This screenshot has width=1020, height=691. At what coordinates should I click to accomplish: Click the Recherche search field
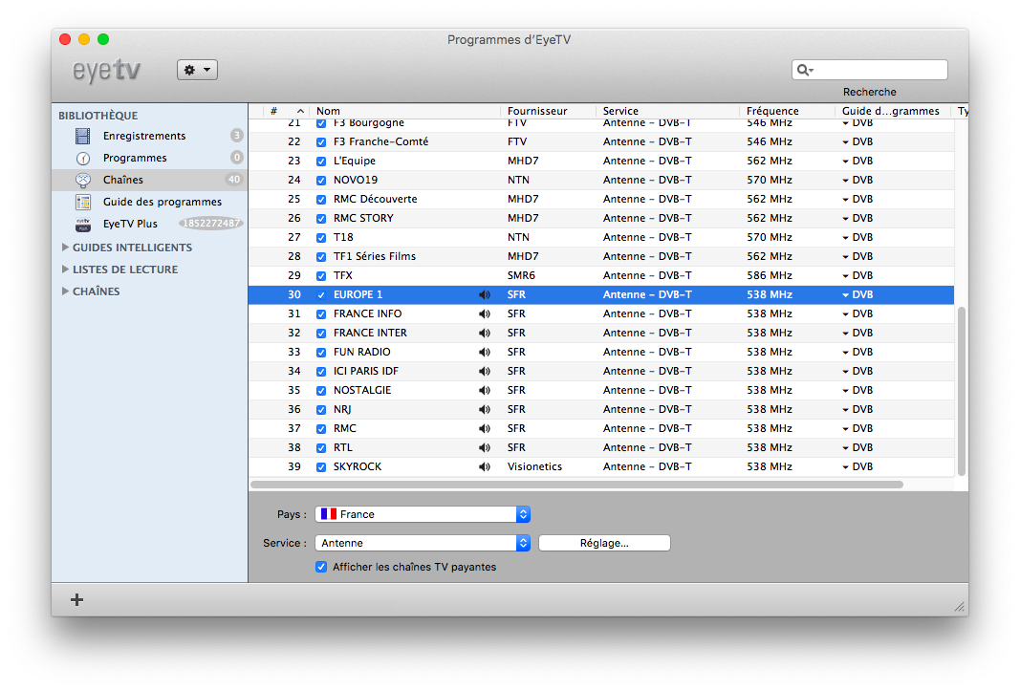pos(878,70)
